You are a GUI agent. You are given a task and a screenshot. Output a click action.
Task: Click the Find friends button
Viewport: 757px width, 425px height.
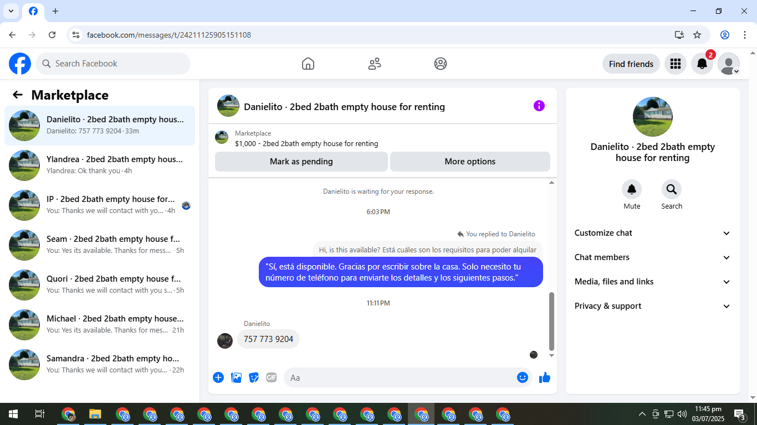(x=631, y=64)
